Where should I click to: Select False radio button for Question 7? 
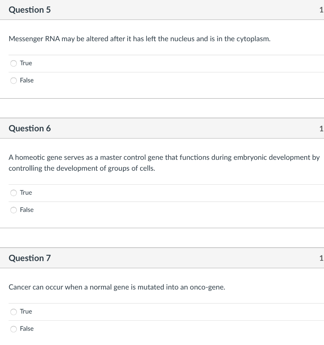pos(13,329)
